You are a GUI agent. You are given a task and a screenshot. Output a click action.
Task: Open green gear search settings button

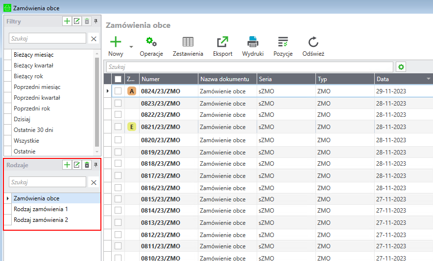401,67
